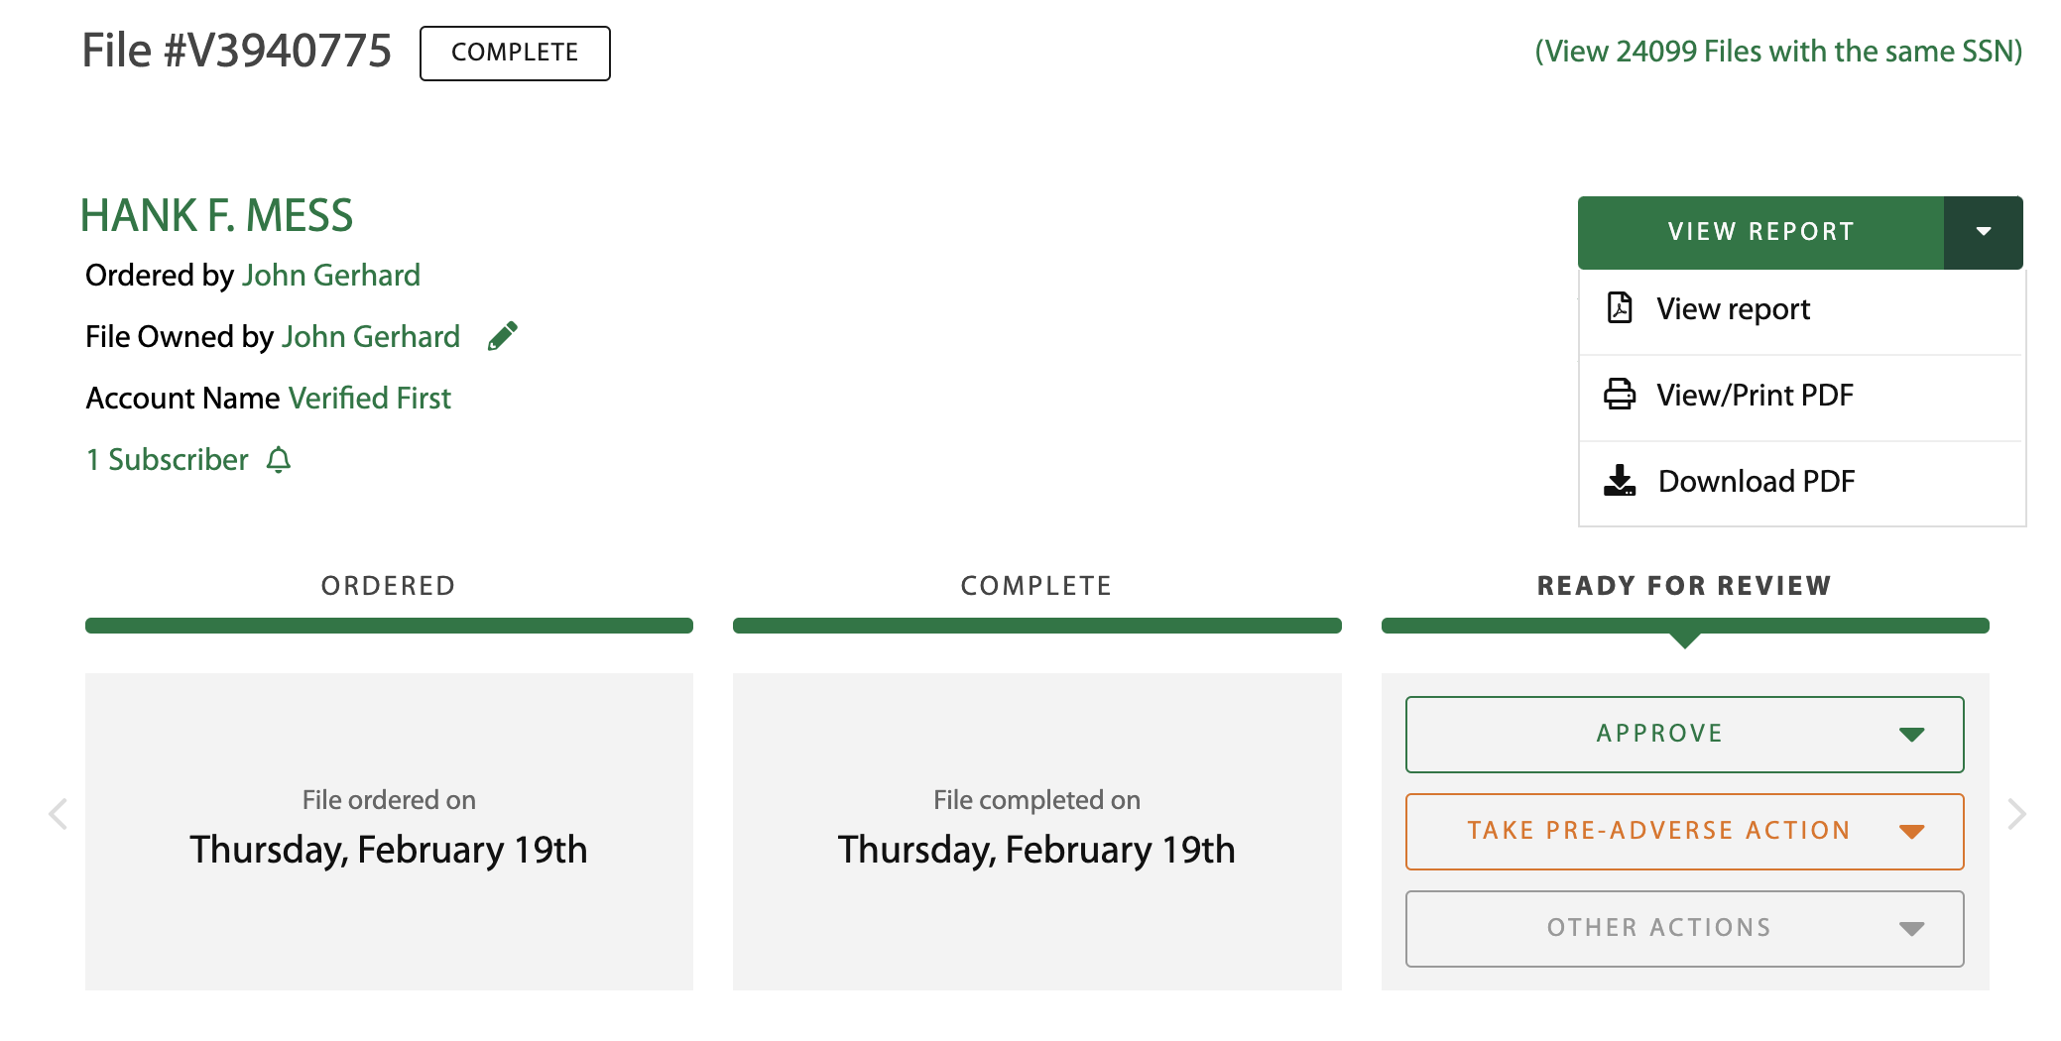Choose View/Print PDF from the menu
Screen dimensions: 2061x1041
tap(1754, 395)
